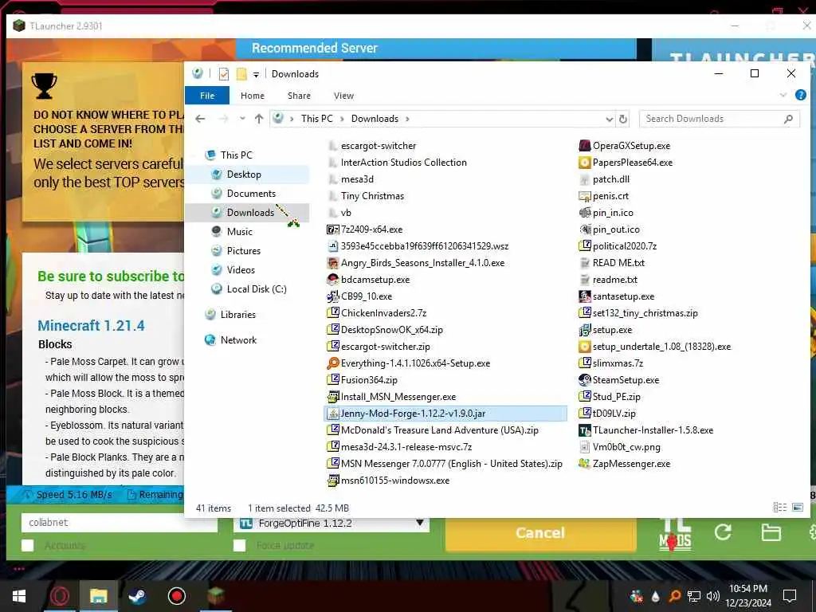The width and height of the screenshot is (816, 612).
Task: Click chevron after This PC in path
Action: click(x=342, y=120)
